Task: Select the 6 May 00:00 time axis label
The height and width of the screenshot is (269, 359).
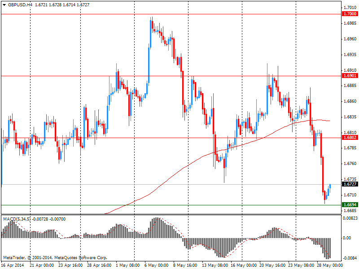Action: 157,265
